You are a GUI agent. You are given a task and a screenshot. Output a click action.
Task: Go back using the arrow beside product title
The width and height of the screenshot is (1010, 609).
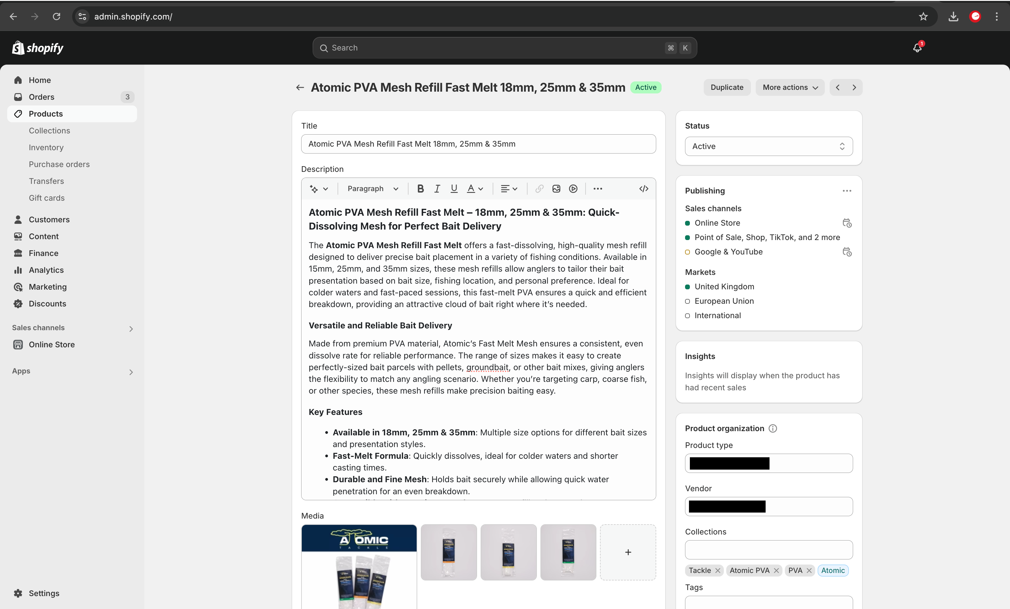coord(300,87)
